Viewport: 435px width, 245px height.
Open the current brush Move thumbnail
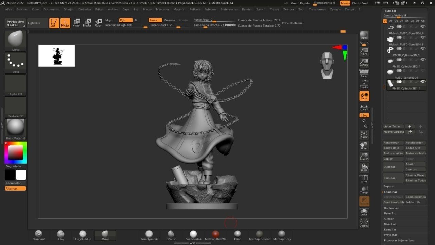pyautogui.click(x=16, y=41)
